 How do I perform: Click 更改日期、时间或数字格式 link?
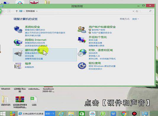(x=102, y=59)
